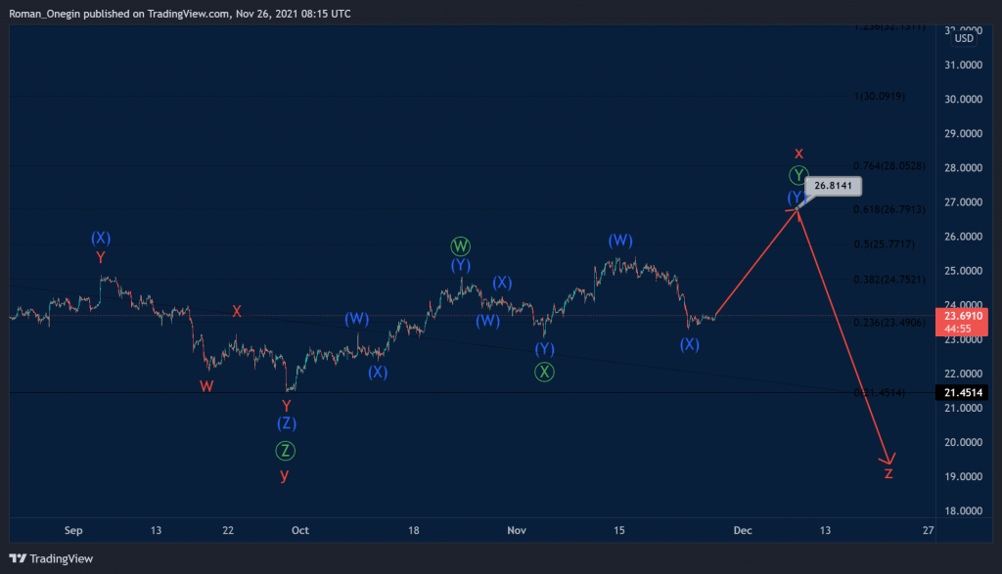The width and height of the screenshot is (1002, 574).
Task: Click the green circled Y wave label
Action: point(798,175)
